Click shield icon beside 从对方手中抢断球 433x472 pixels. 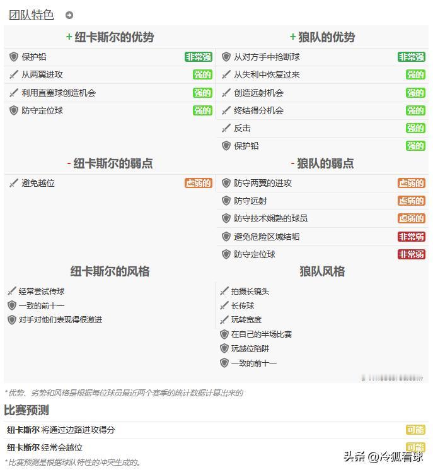[226, 57]
